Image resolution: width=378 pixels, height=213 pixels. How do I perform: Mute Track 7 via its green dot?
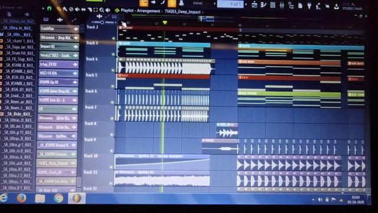(x=112, y=118)
